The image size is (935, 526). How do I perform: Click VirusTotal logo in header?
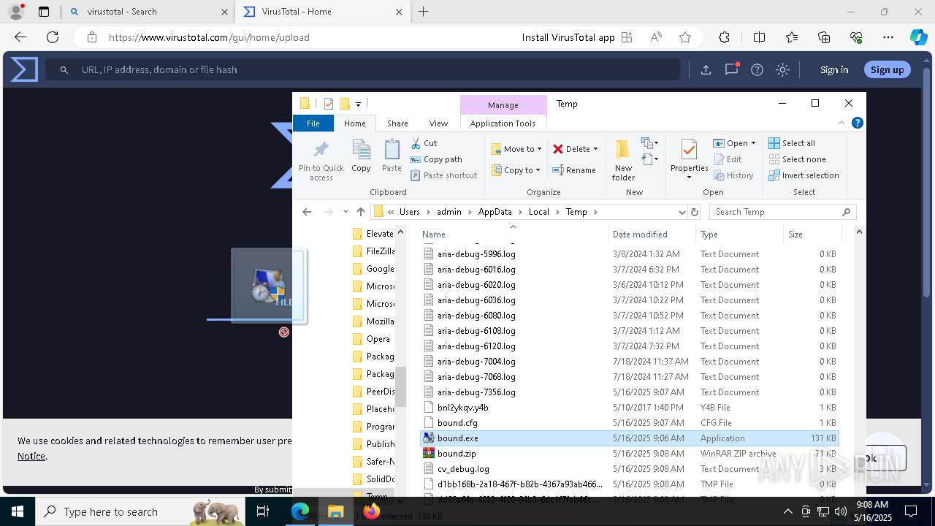(23, 70)
